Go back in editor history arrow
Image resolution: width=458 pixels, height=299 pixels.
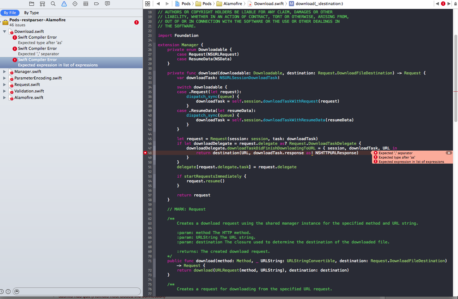158,4
